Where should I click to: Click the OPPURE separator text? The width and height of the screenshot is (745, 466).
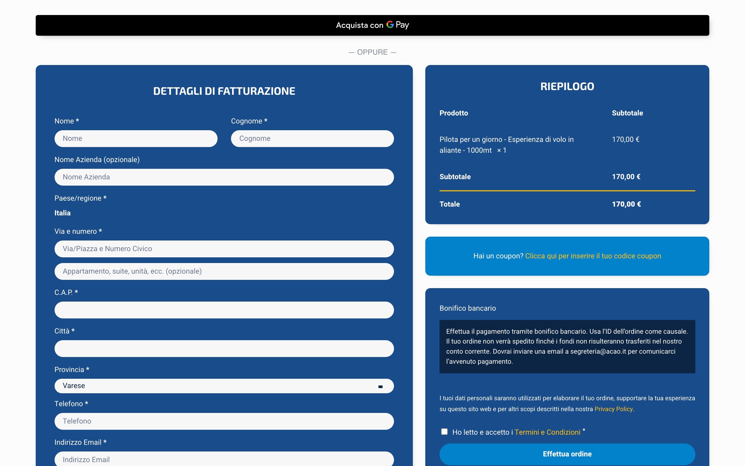pyautogui.click(x=372, y=52)
